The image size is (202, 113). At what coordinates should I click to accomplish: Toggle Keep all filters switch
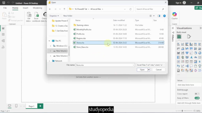tap(197, 98)
